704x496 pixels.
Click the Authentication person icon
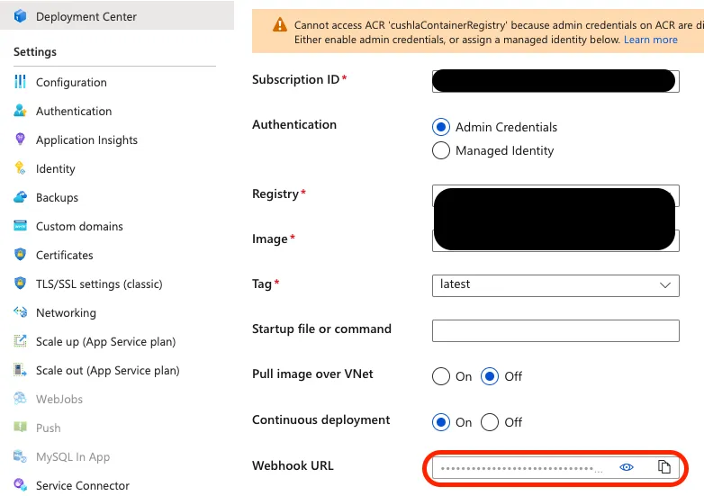[20, 111]
